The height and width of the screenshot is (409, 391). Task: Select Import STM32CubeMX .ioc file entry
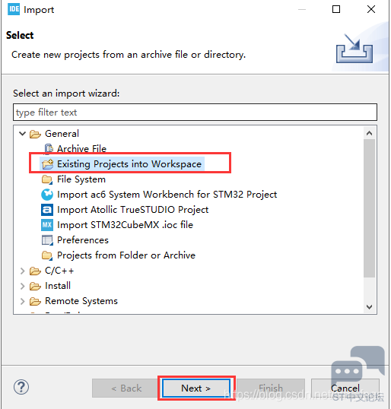(125, 225)
